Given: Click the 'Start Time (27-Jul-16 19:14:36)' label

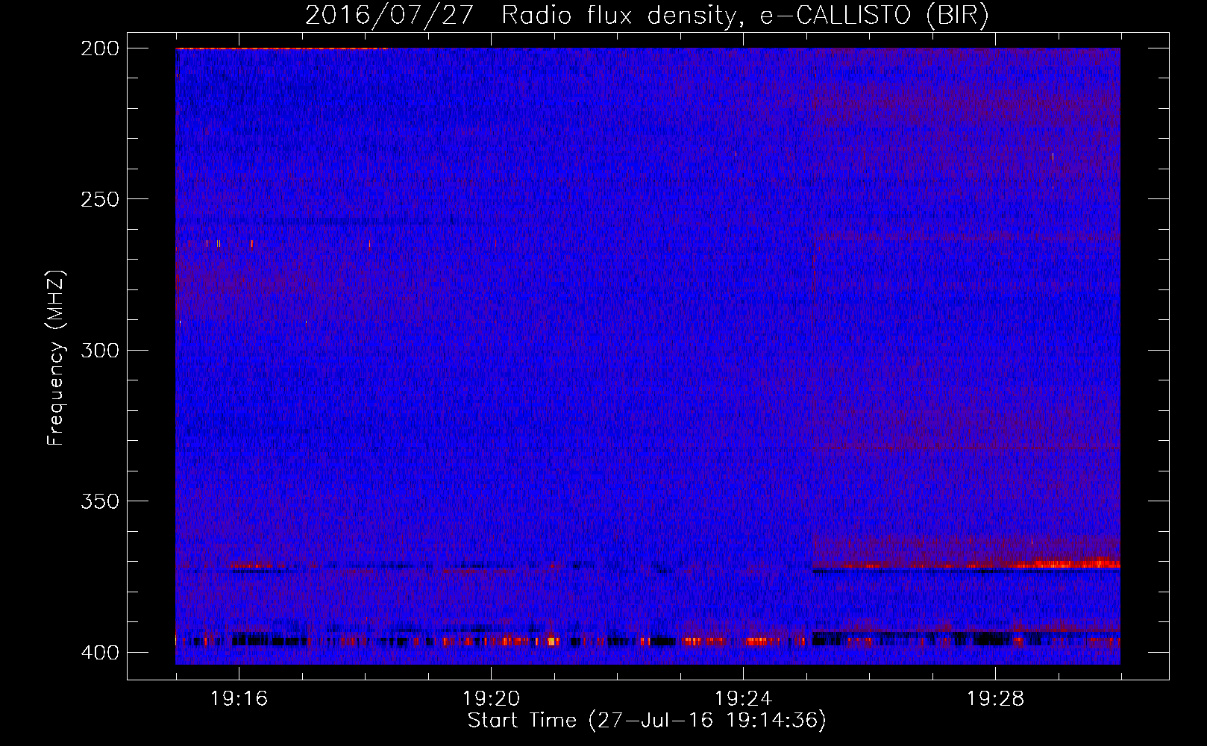Looking at the screenshot, I should pyautogui.click(x=647, y=721).
